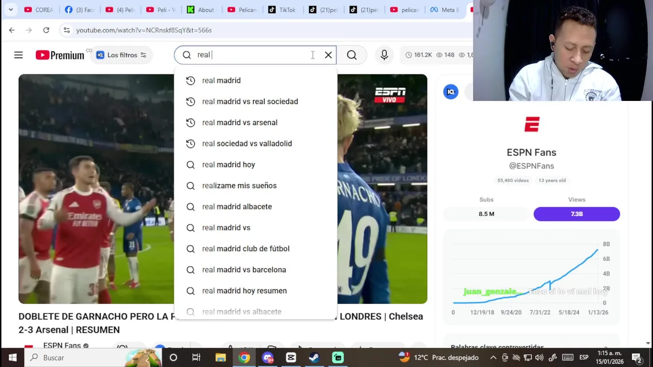Click the browser forward arrow
653x367 pixels.
coord(29,30)
